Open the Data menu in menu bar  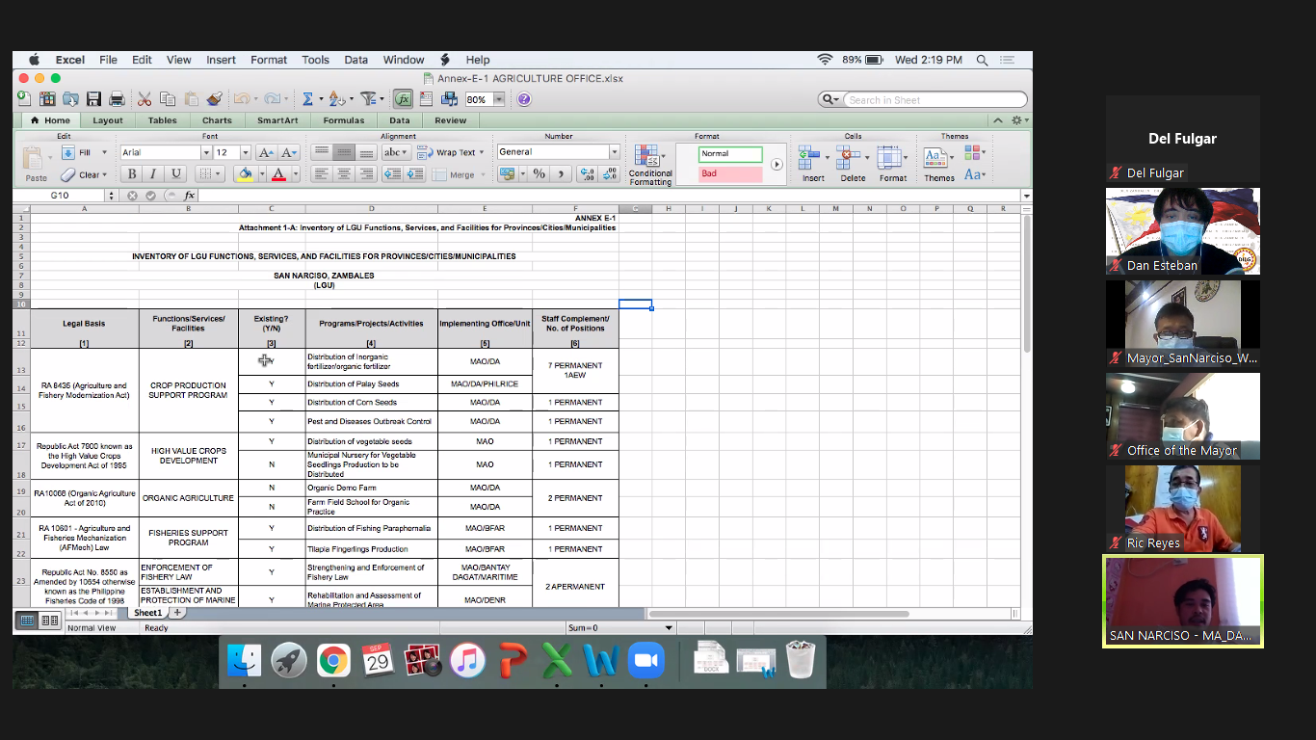tap(356, 60)
